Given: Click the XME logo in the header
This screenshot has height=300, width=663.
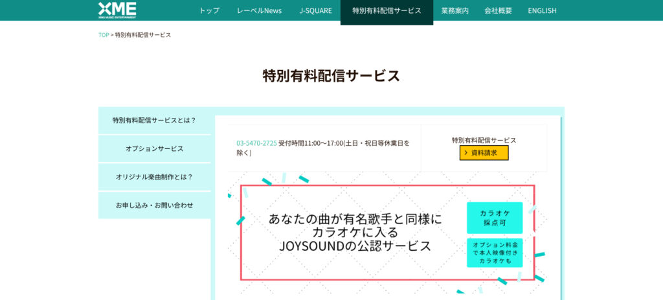Looking at the screenshot, I should click(117, 10).
